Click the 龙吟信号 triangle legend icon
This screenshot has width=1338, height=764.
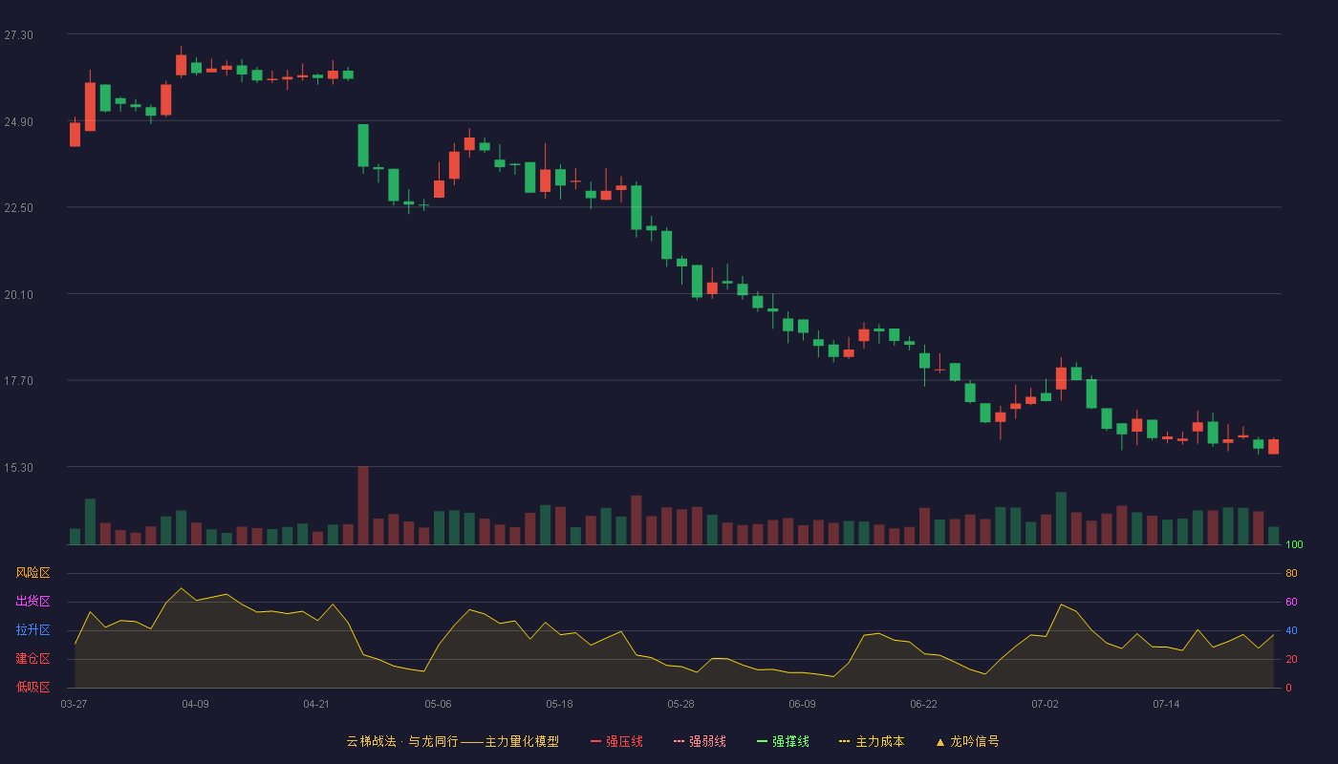pos(940,742)
